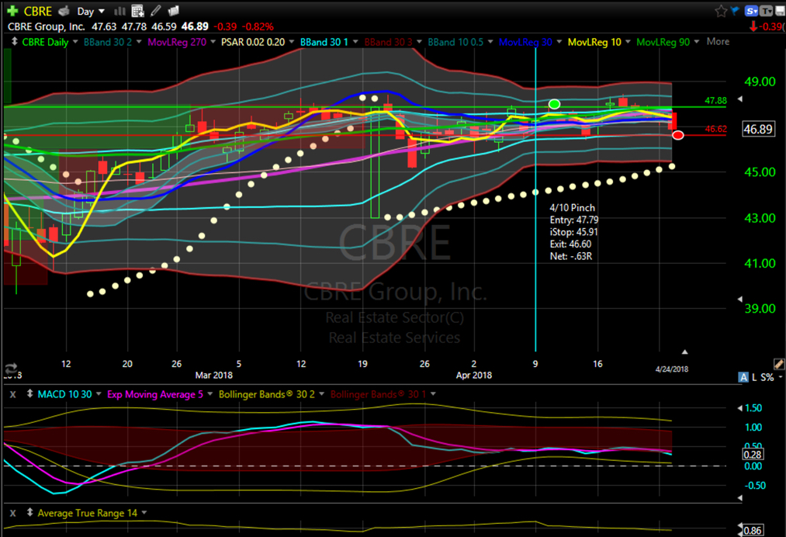
Task: Click the favorite star icon
Action: click(x=721, y=11)
